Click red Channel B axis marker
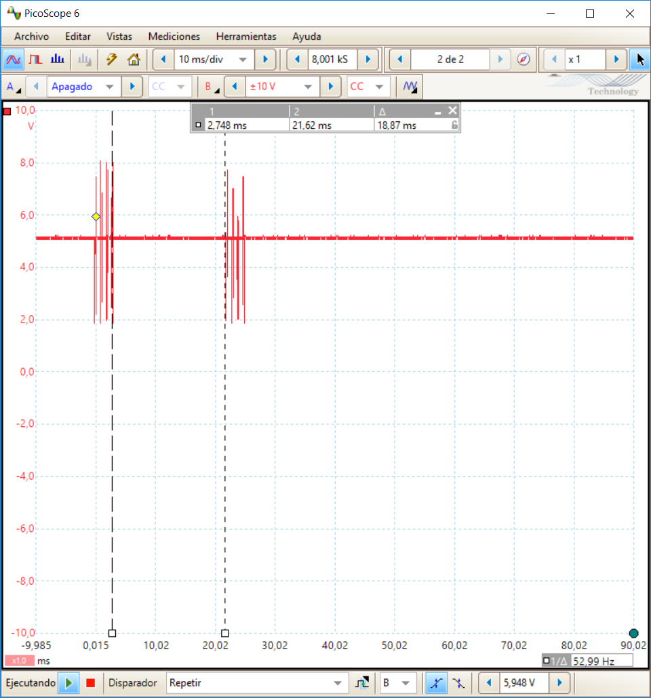The height and width of the screenshot is (698, 651). tap(7, 111)
